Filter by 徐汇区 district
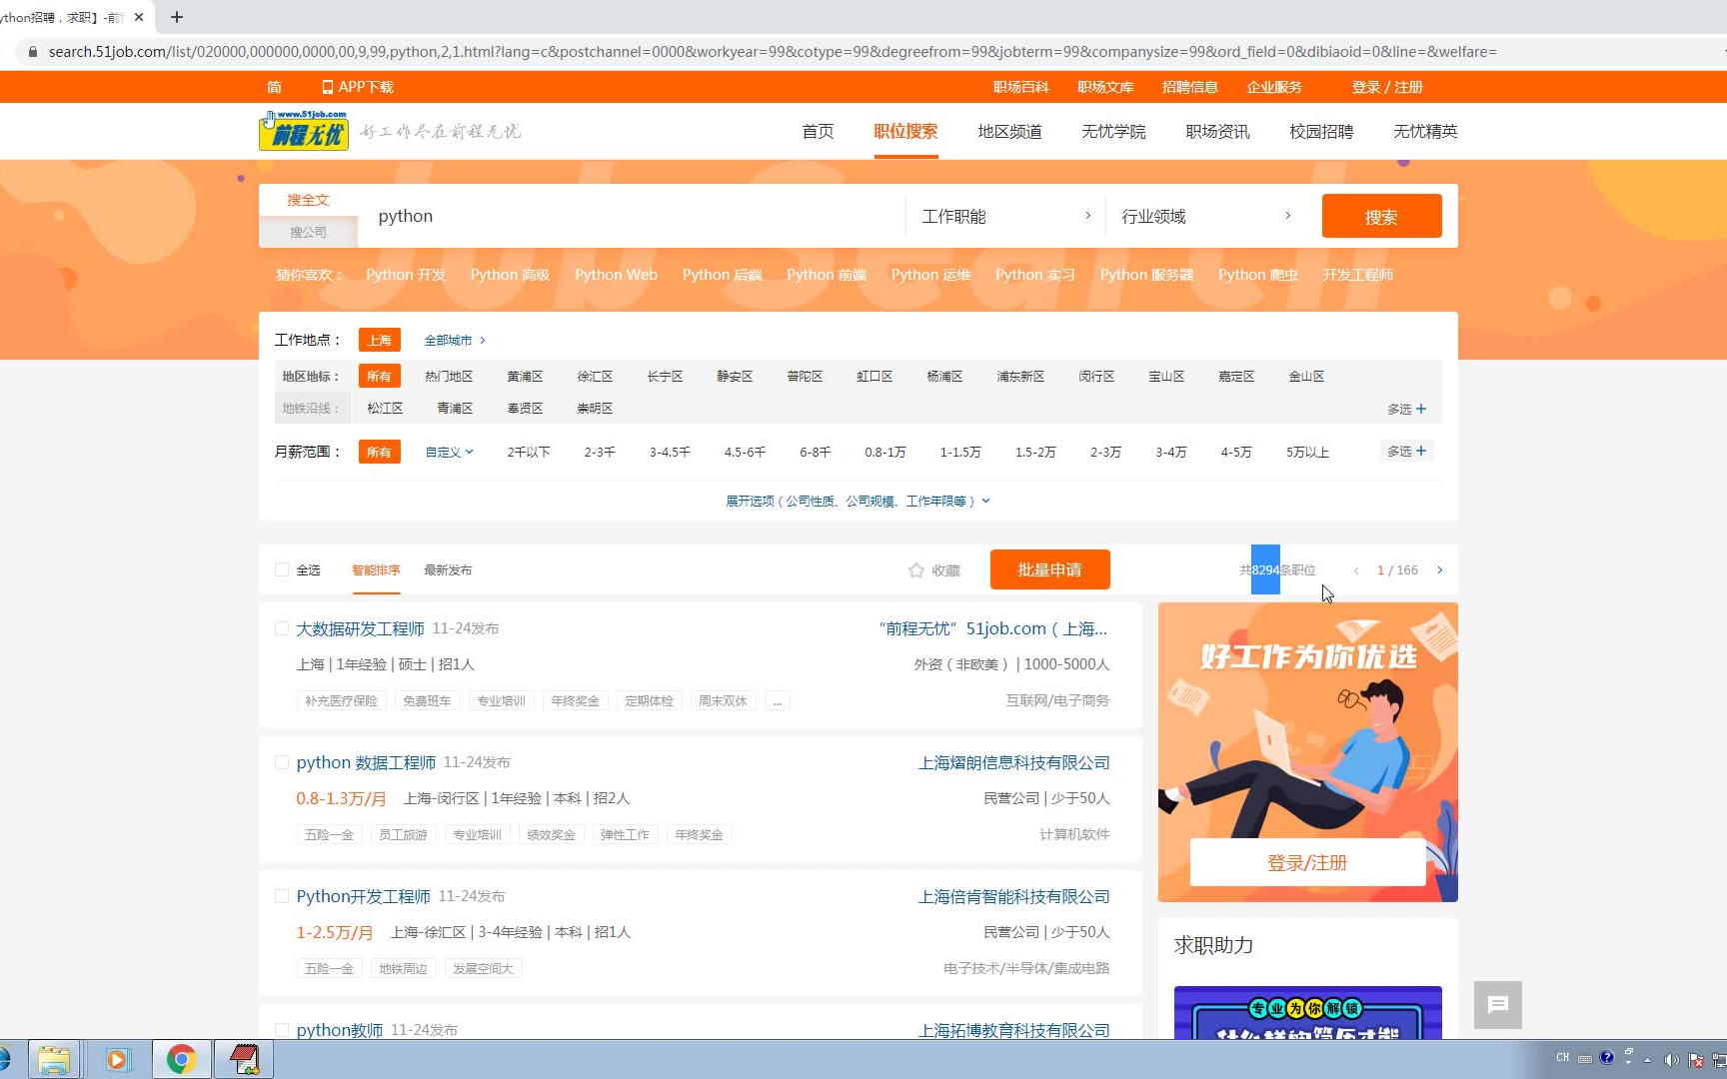This screenshot has height=1079, width=1727. click(x=595, y=377)
